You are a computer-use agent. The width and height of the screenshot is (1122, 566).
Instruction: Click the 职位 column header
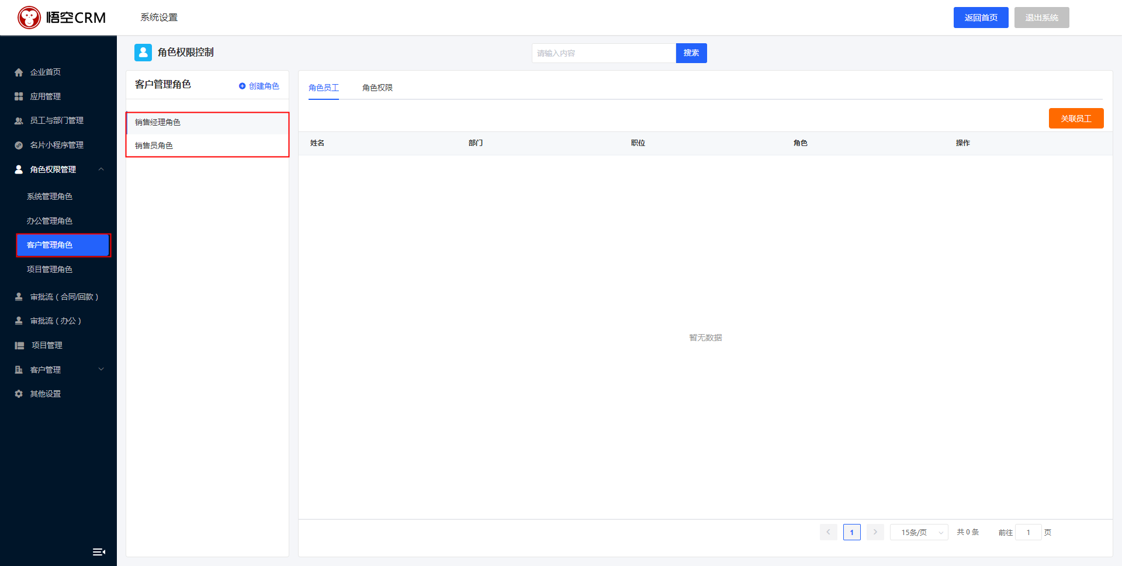[638, 143]
